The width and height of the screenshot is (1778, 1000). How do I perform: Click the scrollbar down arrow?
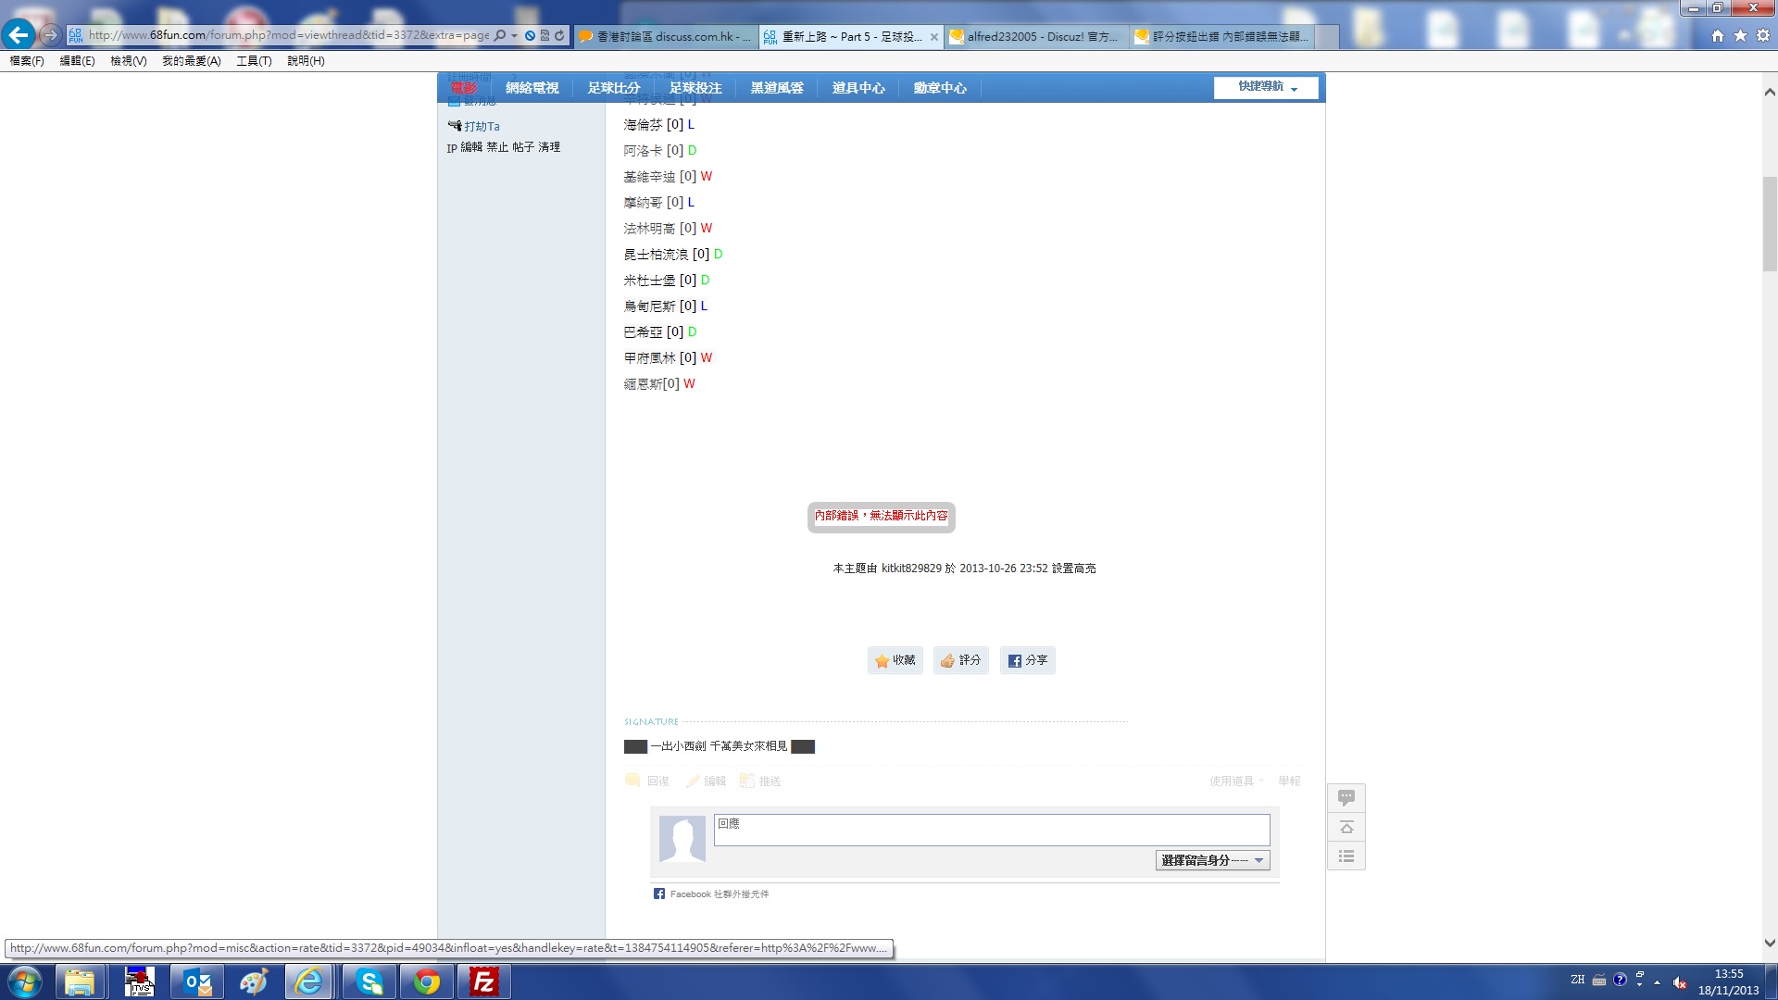[1770, 944]
